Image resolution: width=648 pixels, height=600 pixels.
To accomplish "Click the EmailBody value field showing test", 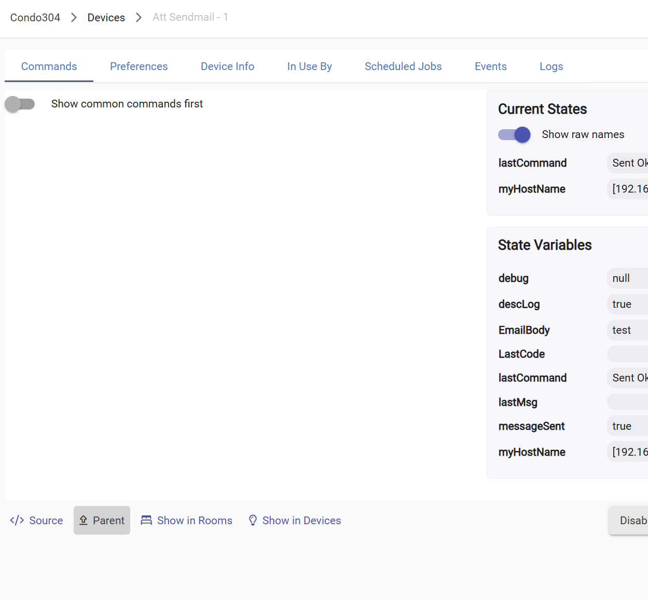I will (627, 330).
